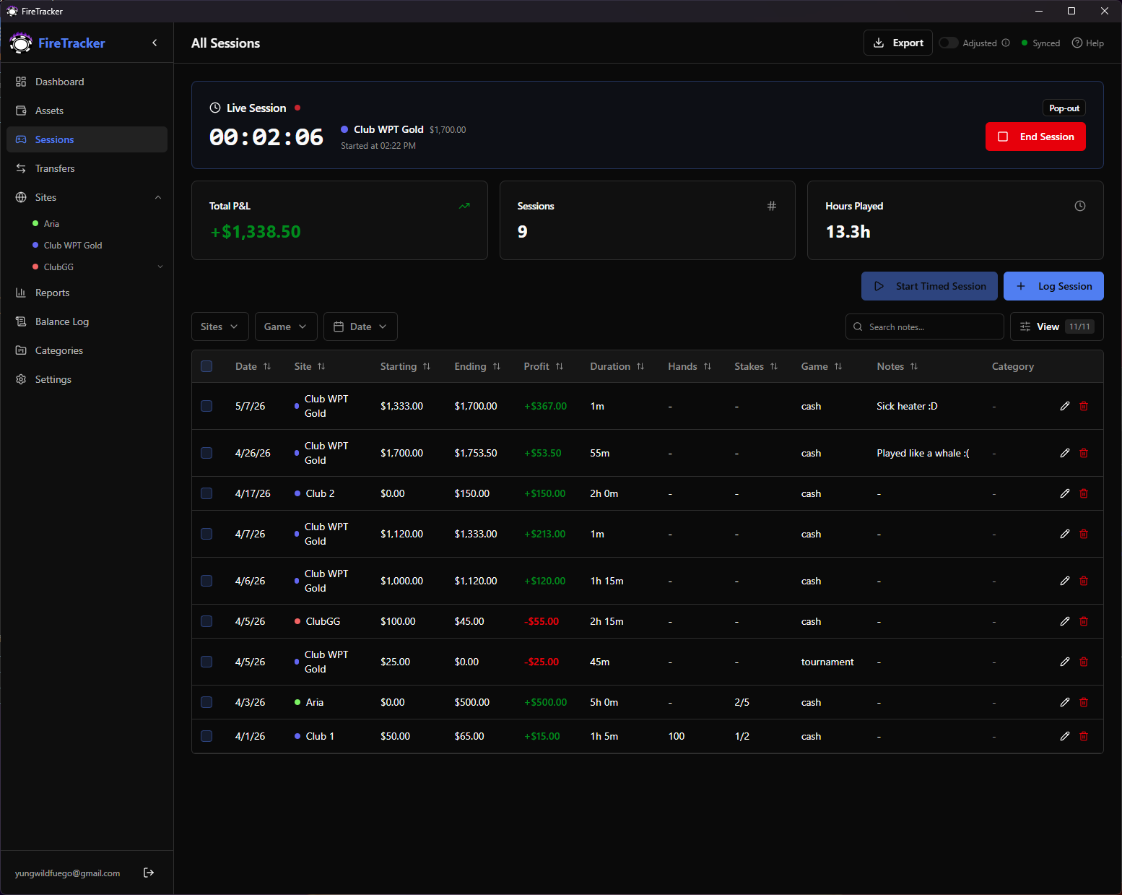Edit the 4/17/26 Club 2 session
The height and width of the screenshot is (895, 1122).
tap(1064, 493)
